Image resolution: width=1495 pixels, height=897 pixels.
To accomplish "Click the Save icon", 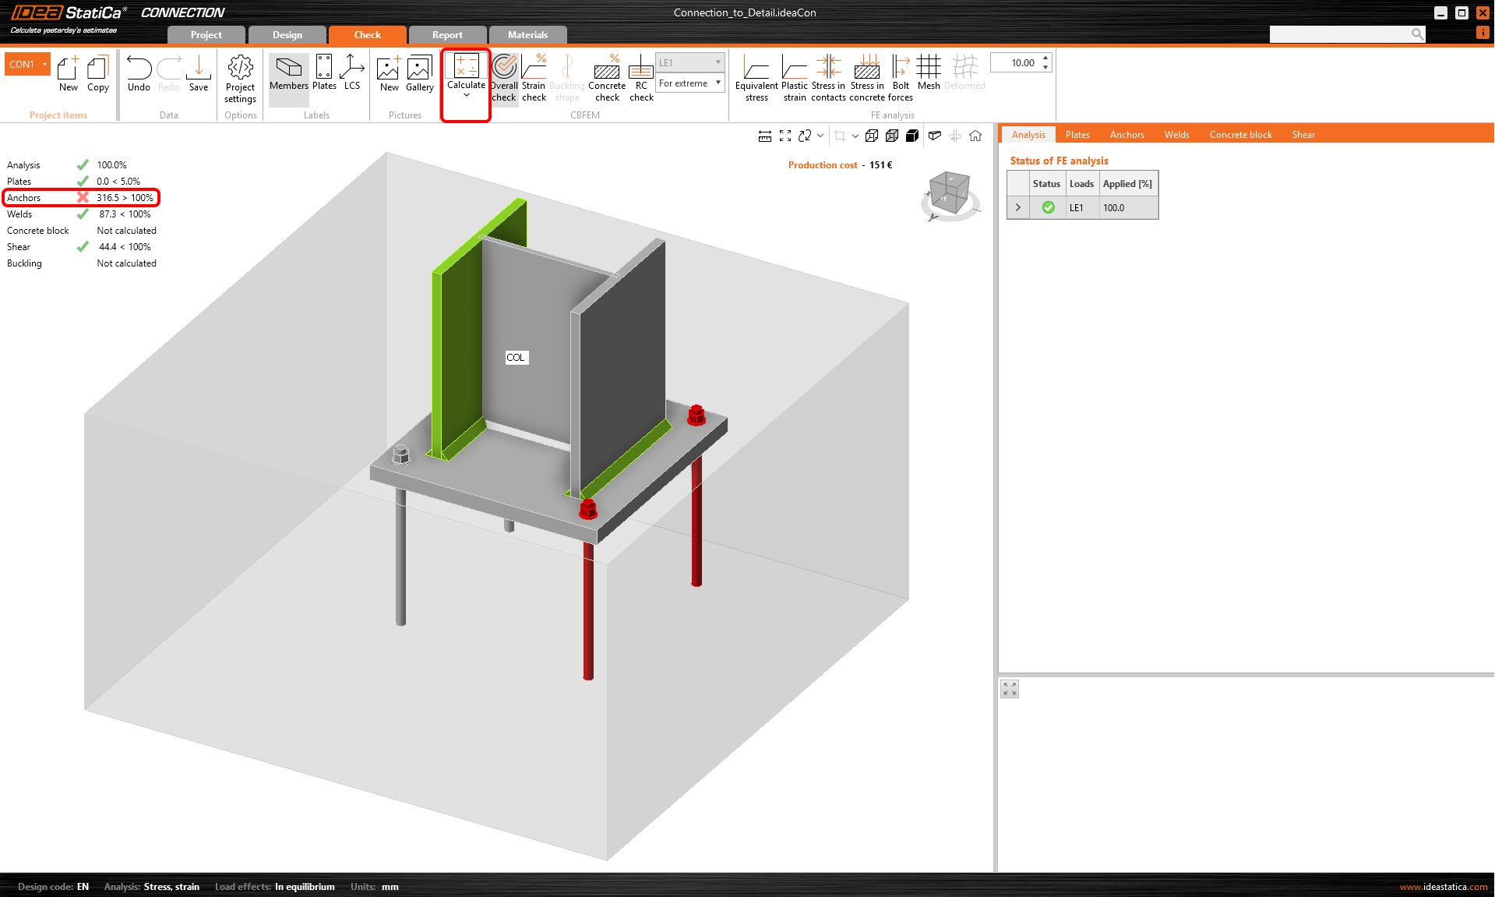I will 199,74.
